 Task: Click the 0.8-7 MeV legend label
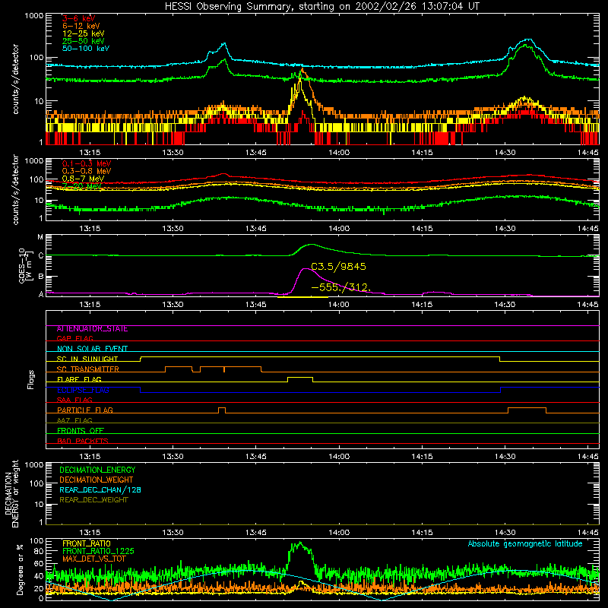coord(83,179)
